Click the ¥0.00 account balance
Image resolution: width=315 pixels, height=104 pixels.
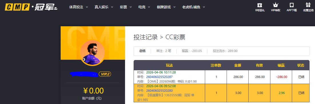coord(94,91)
